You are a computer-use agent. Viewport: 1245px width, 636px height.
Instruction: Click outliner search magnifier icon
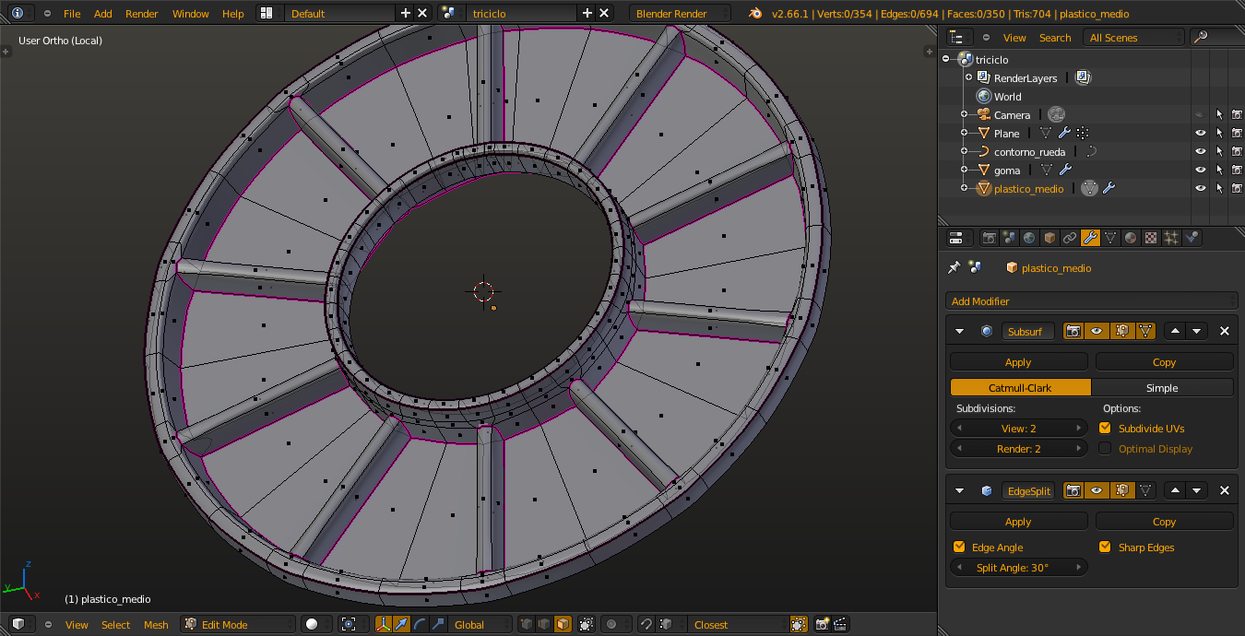tap(1200, 37)
